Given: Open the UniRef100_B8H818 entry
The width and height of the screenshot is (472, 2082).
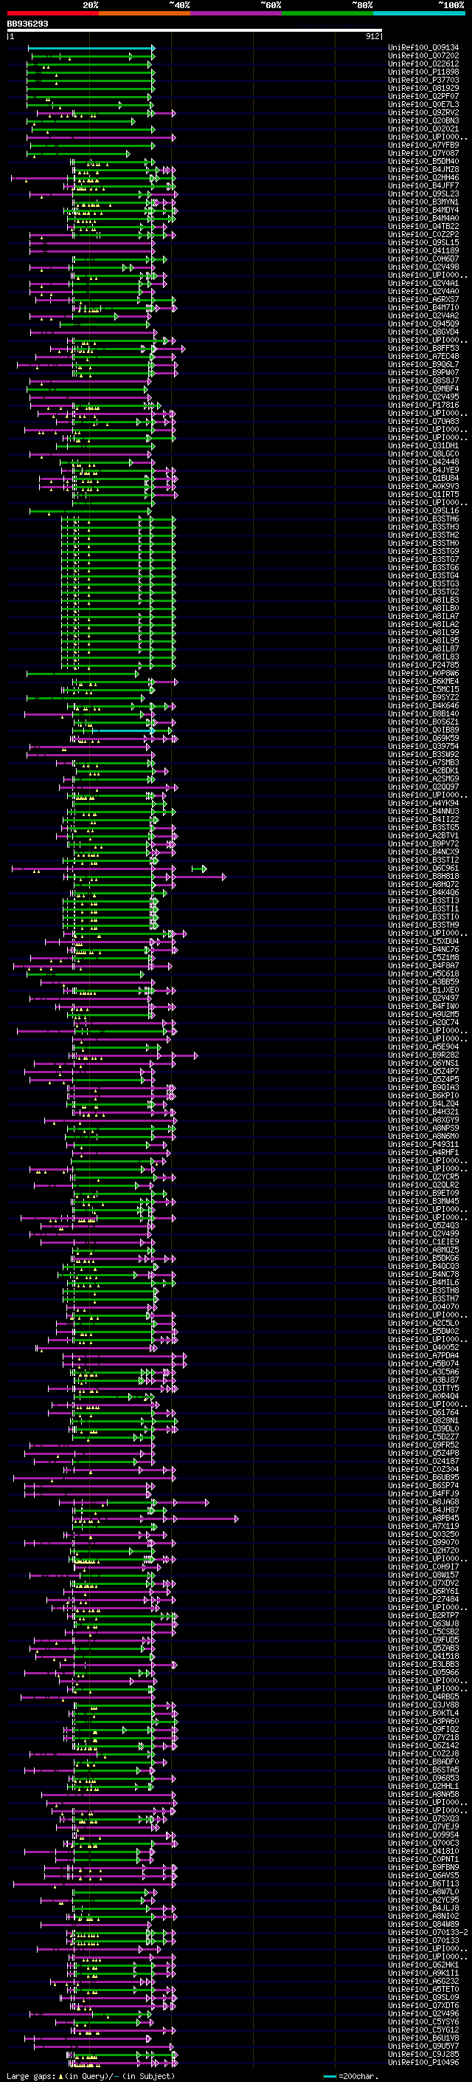Looking at the screenshot, I should (x=423, y=876).
